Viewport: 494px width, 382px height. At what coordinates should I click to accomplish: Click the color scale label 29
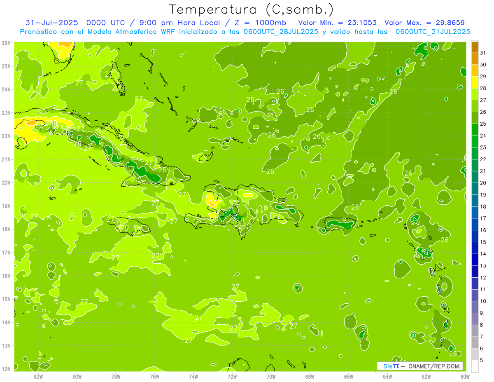point(483,77)
